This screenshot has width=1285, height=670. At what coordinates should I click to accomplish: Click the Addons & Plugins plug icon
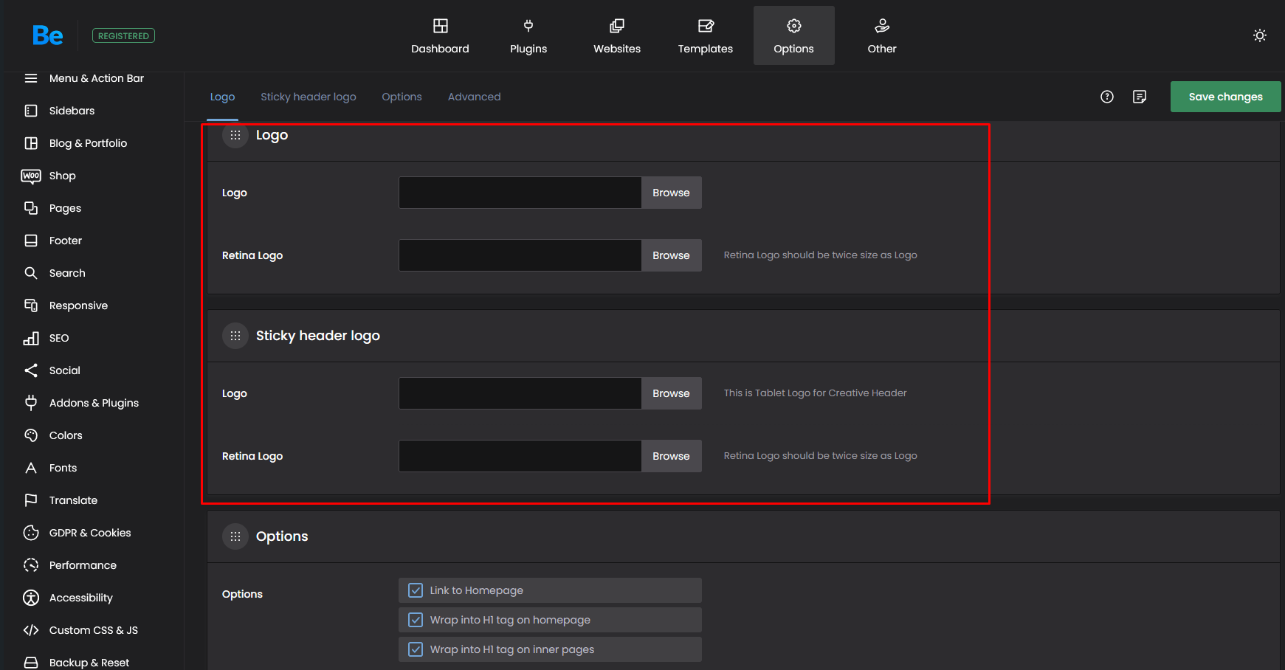tap(31, 403)
